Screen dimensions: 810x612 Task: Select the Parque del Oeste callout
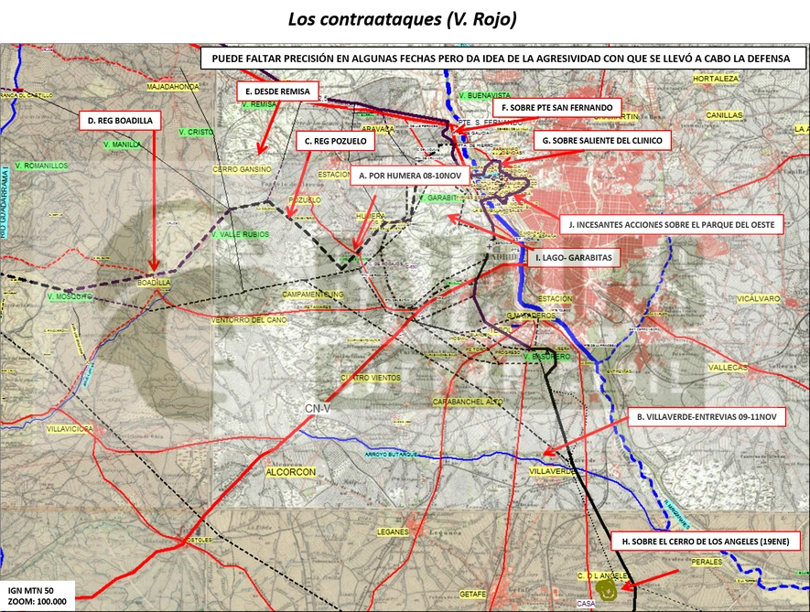pos(672,225)
